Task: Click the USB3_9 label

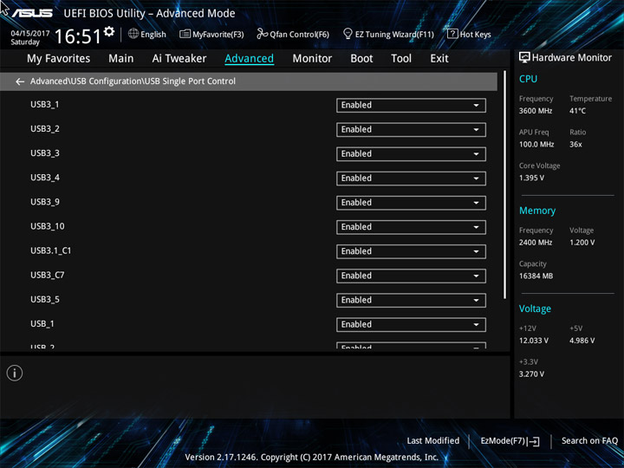Action: 45,202
